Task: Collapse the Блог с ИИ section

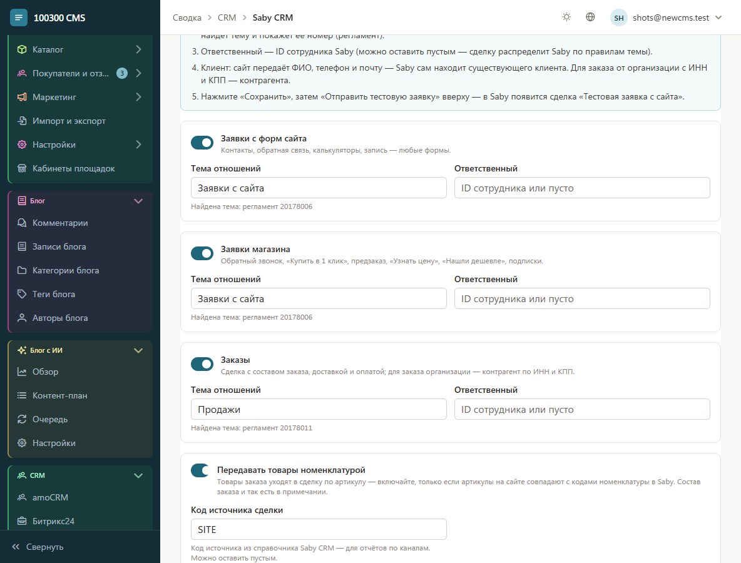Action: pyautogui.click(x=138, y=350)
